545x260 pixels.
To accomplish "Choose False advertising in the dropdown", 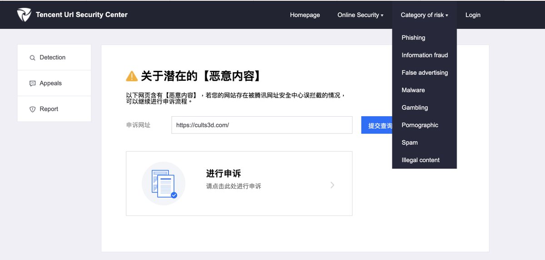I will pyautogui.click(x=424, y=73).
